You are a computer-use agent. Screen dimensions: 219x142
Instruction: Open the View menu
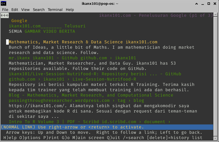25,10
